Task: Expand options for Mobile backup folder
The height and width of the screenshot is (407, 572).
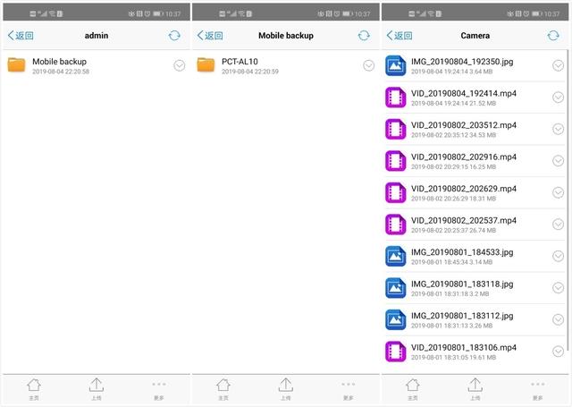Action: pos(179,65)
